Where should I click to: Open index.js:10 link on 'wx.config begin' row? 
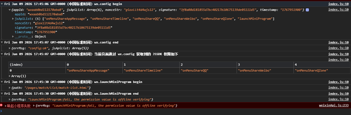click(338, 4)
